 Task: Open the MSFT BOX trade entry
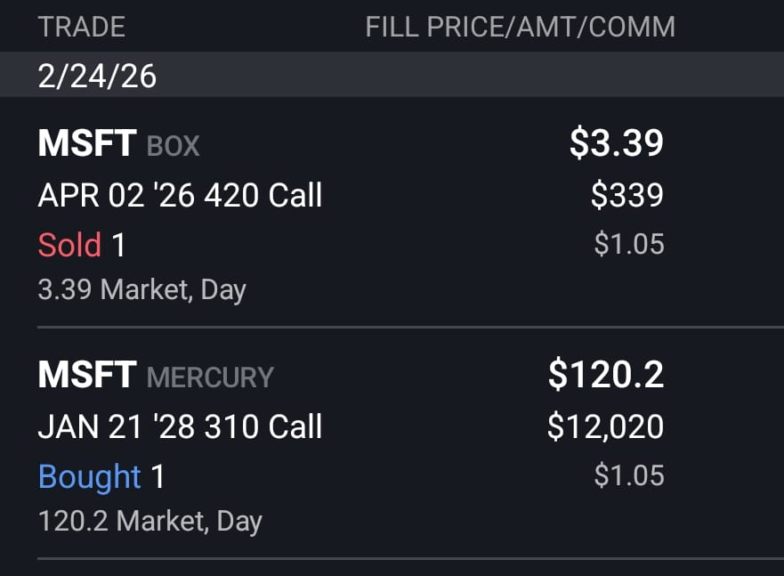pos(392,213)
